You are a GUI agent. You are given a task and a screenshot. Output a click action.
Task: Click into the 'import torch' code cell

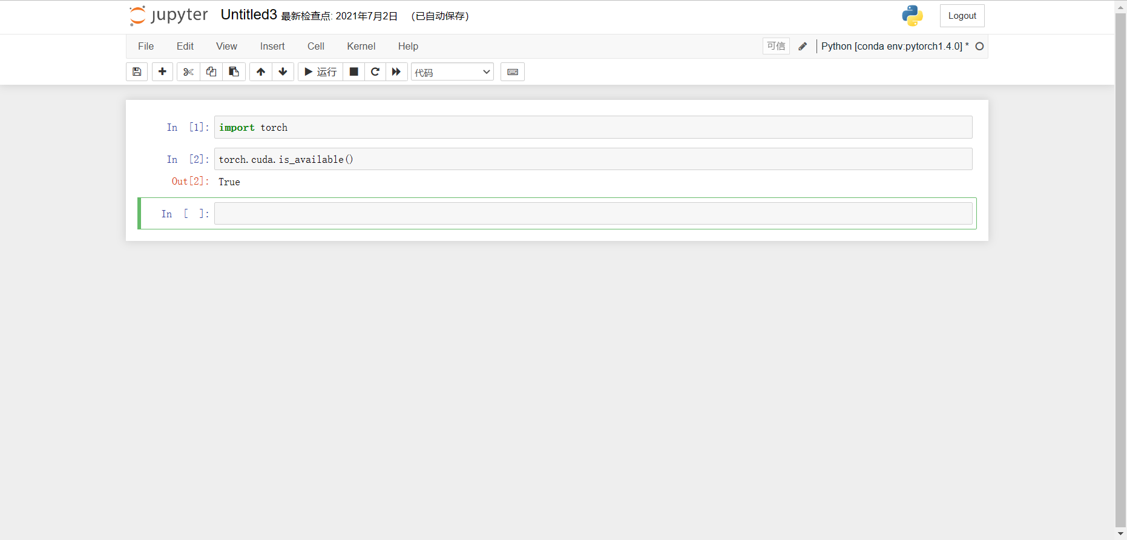[x=593, y=127]
